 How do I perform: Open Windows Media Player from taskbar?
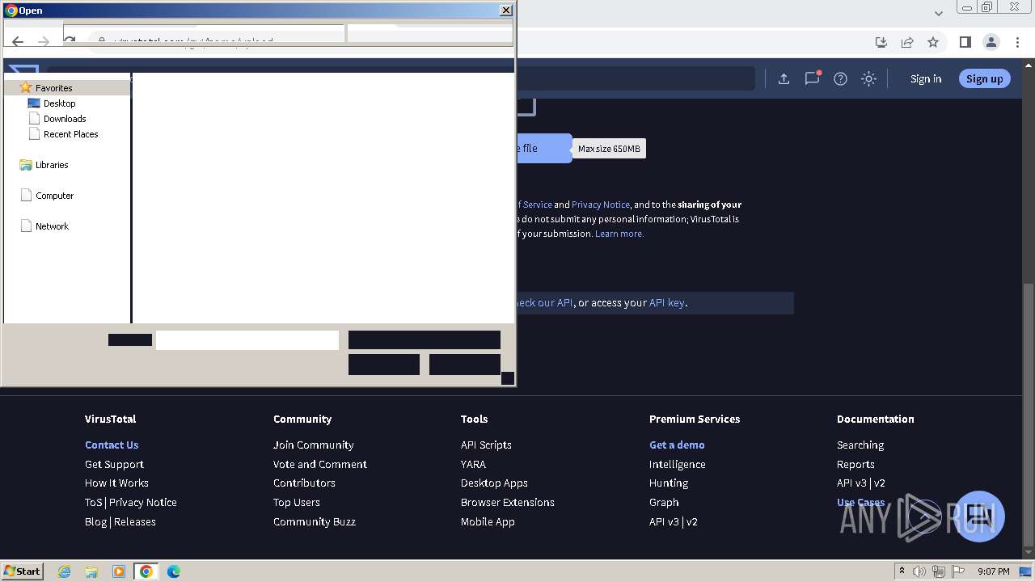coord(119,571)
